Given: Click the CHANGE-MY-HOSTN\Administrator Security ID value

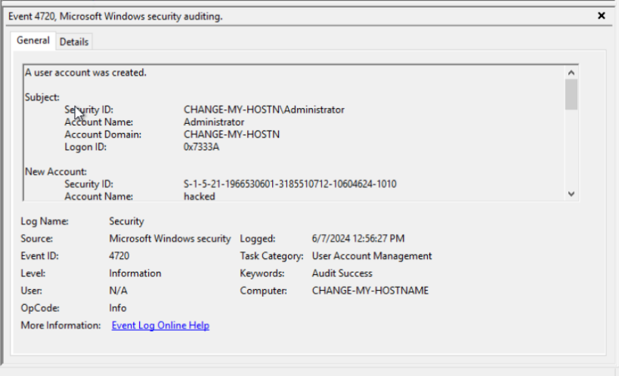Looking at the screenshot, I should [264, 109].
